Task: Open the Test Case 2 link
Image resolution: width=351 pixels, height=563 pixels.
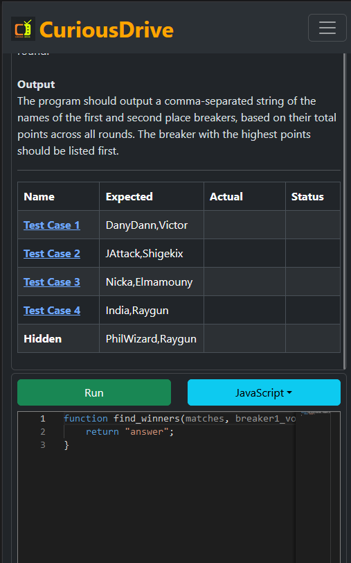Action: (52, 254)
